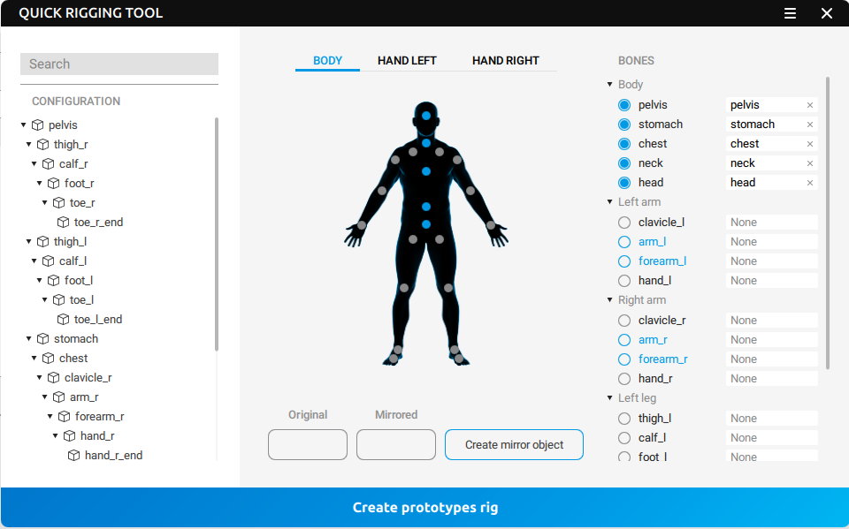Select the clavicle_l radio button
This screenshot has height=529, width=849.
(x=624, y=223)
